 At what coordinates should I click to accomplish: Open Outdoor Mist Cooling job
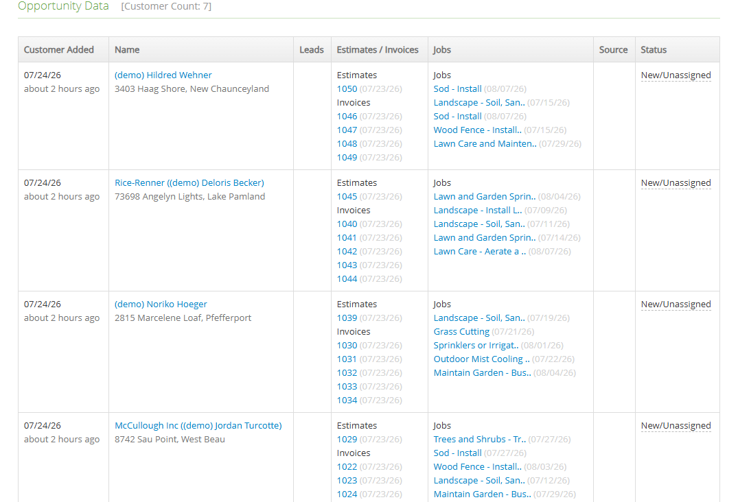coord(481,359)
